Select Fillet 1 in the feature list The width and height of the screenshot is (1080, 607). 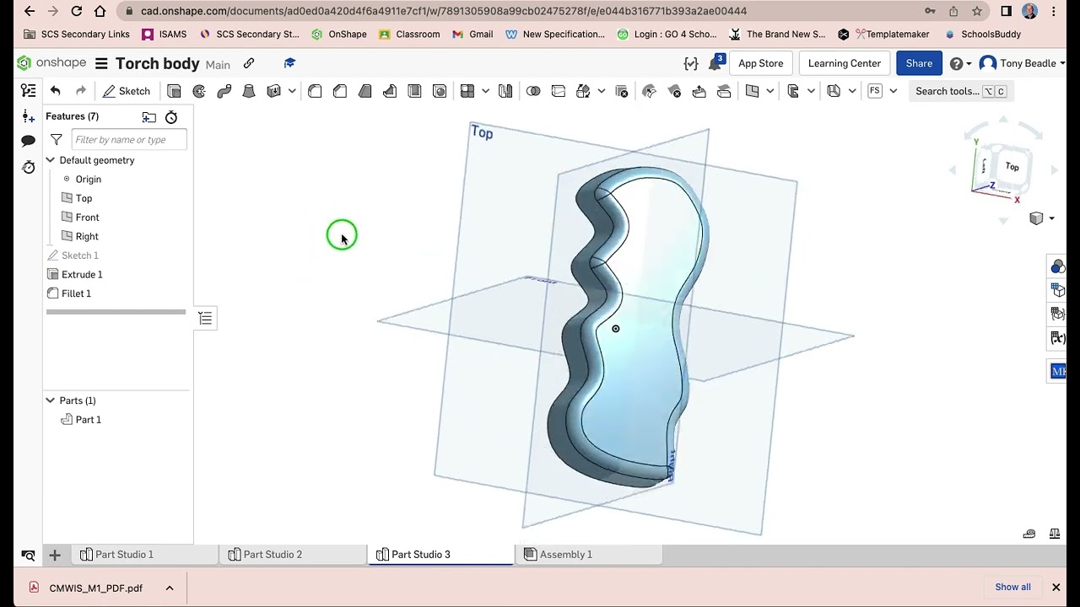(76, 293)
